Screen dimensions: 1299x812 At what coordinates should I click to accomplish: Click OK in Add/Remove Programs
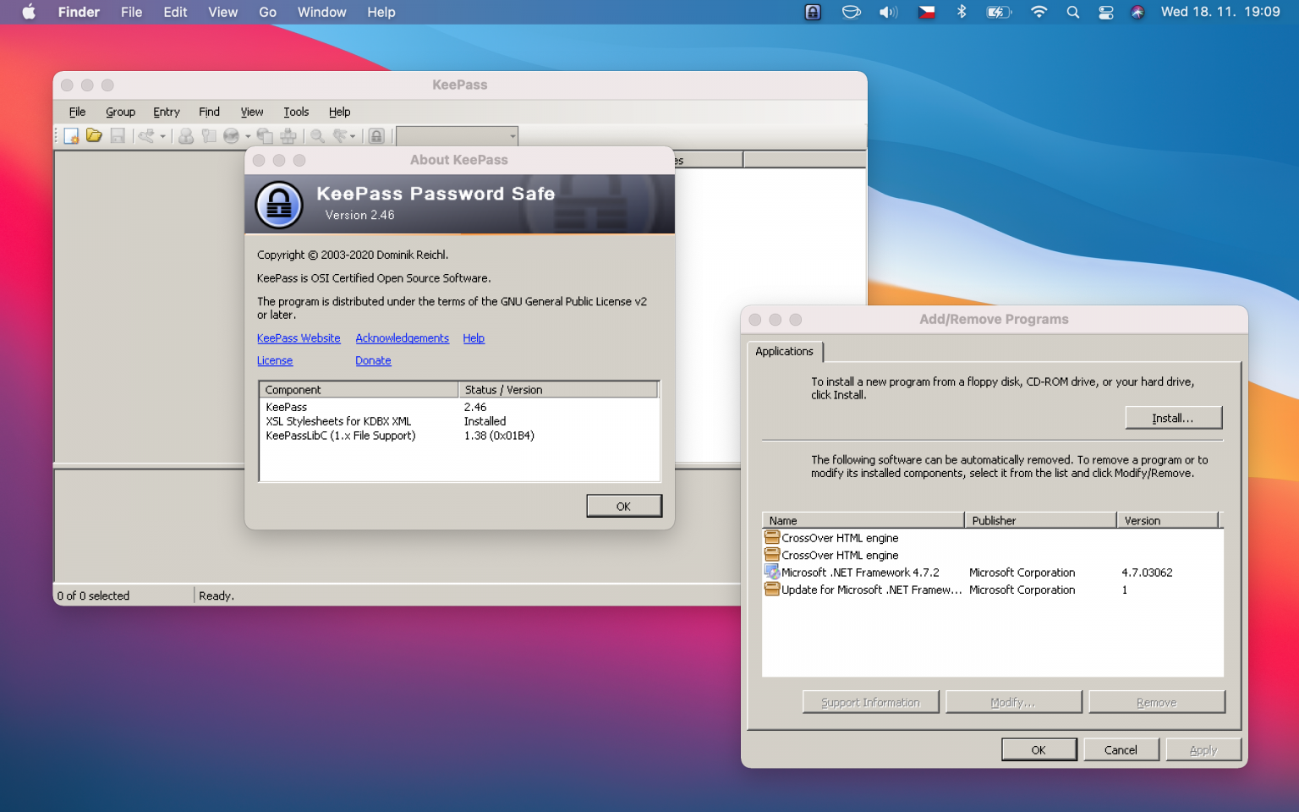1039,749
